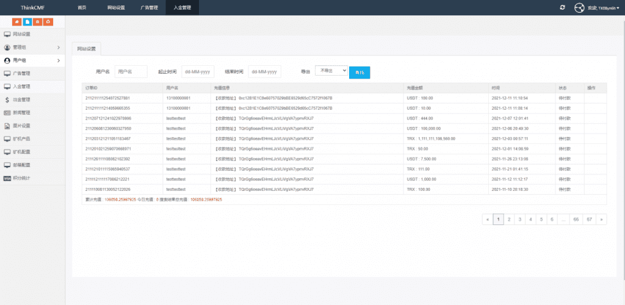Click amount TRX : 1,111,111,106,560.00

431,139
